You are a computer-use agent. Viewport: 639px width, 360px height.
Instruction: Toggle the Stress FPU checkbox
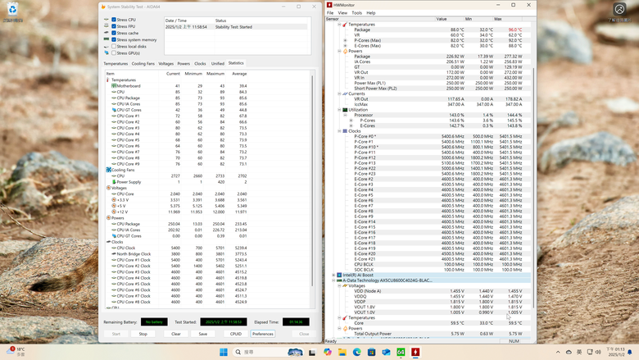(114, 26)
